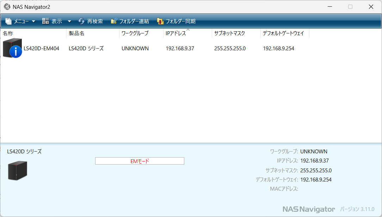Screen dimensions: 382x217
Task: Click the EMモード status box
Action: point(140,161)
